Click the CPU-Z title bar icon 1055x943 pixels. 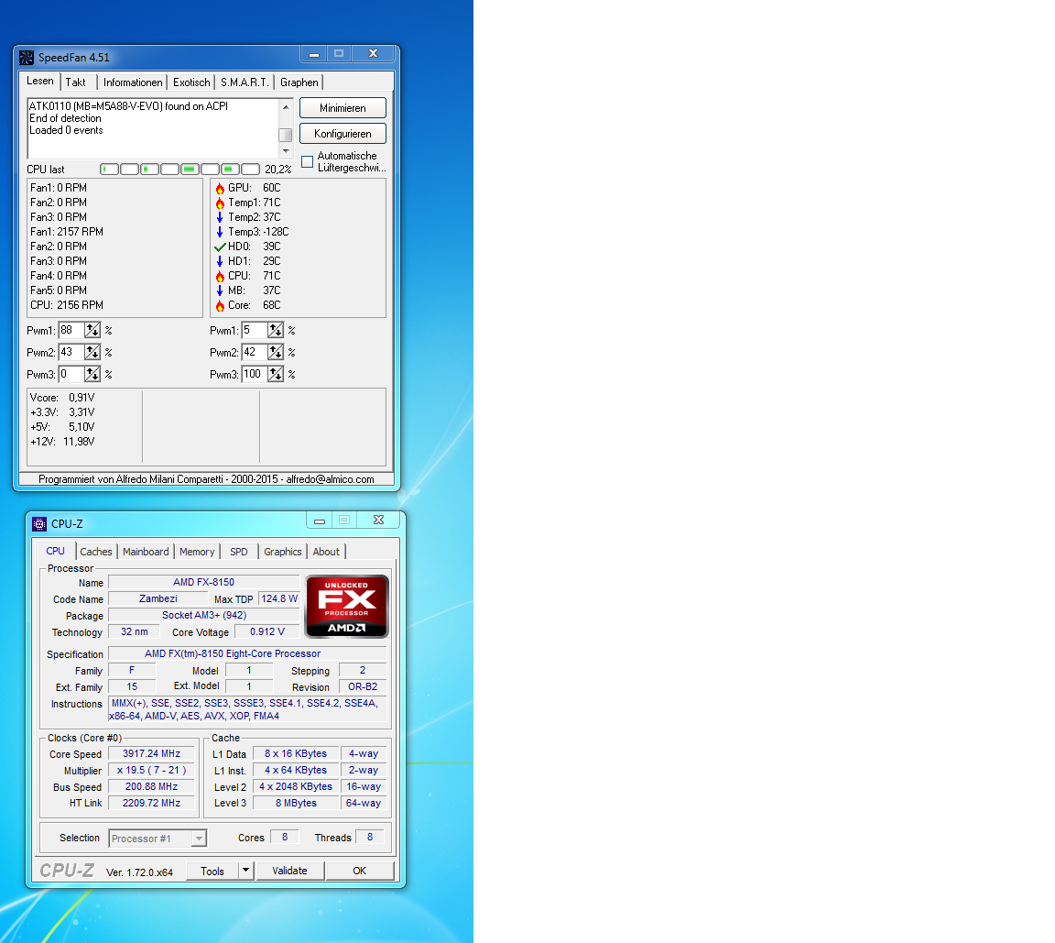(x=39, y=523)
